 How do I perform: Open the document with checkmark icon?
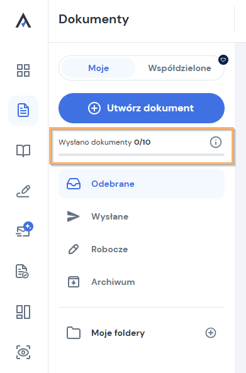pyautogui.click(x=22, y=271)
